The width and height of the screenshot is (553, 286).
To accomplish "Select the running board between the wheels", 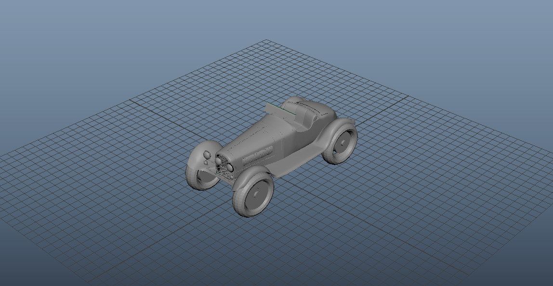I will pos(296,159).
